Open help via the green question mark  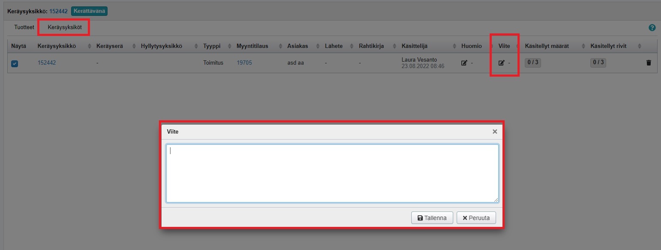[x=652, y=28]
